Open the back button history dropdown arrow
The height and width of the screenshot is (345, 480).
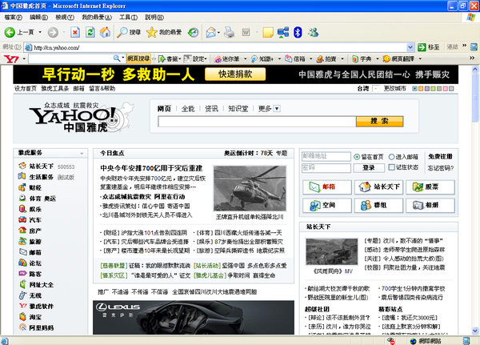point(40,32)
